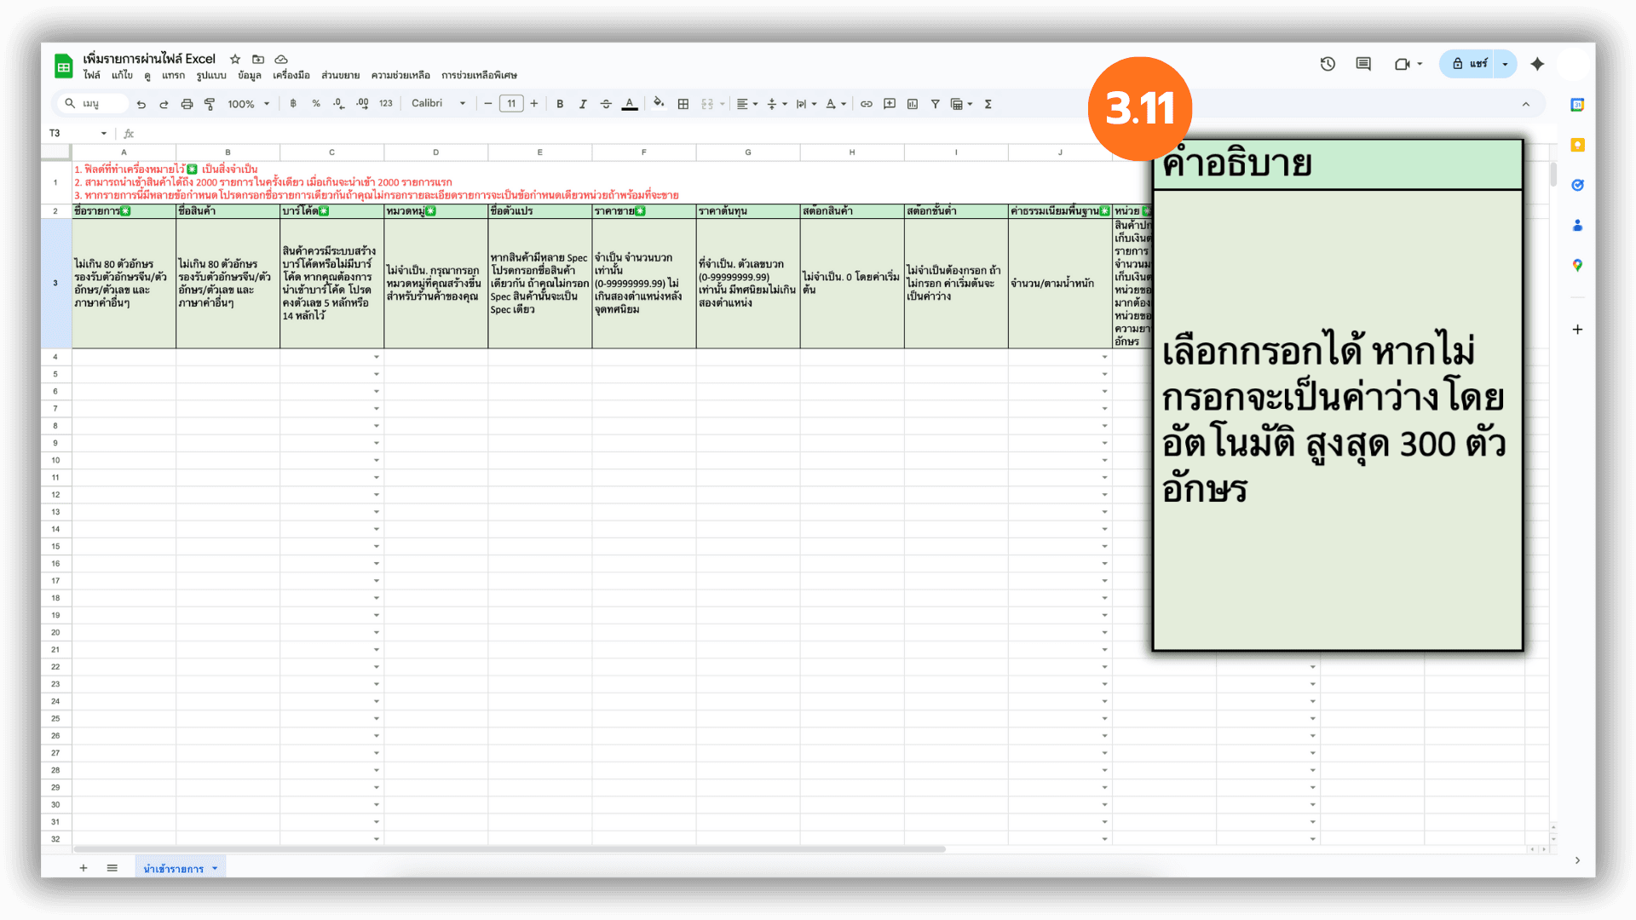1636x920 pixels.
Task: Select the Paint format tool
Action: (x=210, y=104)
